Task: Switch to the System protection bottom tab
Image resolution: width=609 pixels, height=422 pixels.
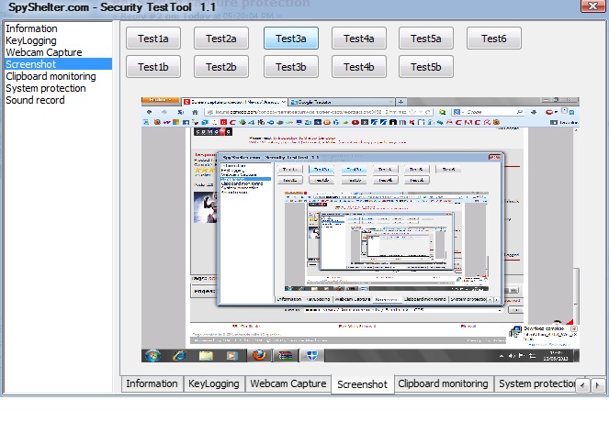Action: click(x=536, y=383)
